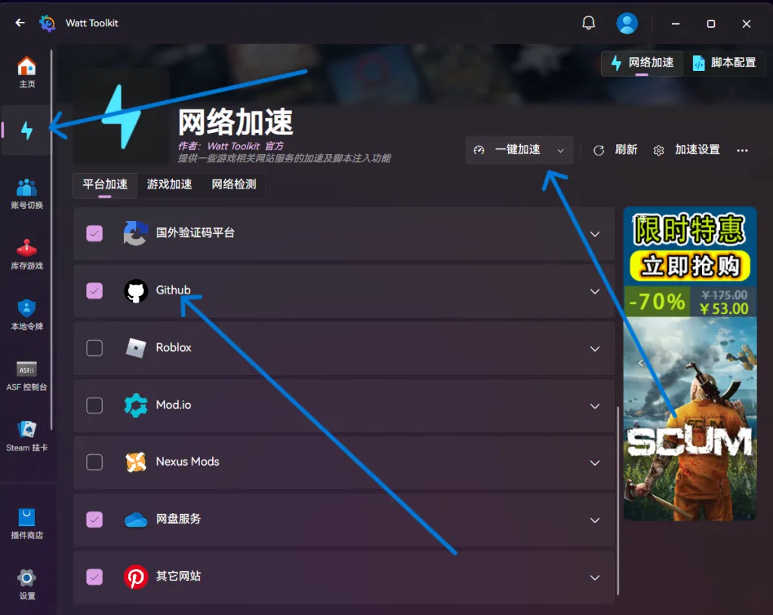
Task: Expand the 网盘服务 row chevron
Action: click(595, 521)
